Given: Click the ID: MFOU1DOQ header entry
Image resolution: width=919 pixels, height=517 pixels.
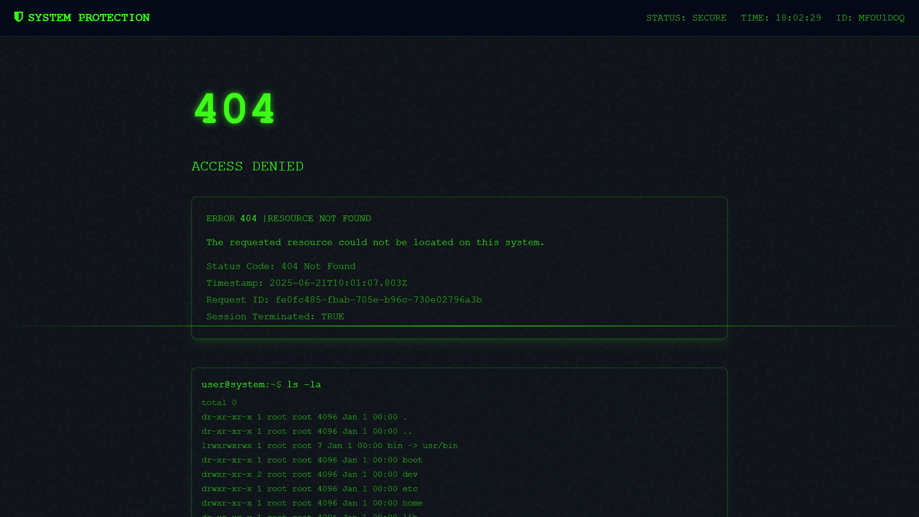Looking at the screenshot, I should click(x=870, y=18).
